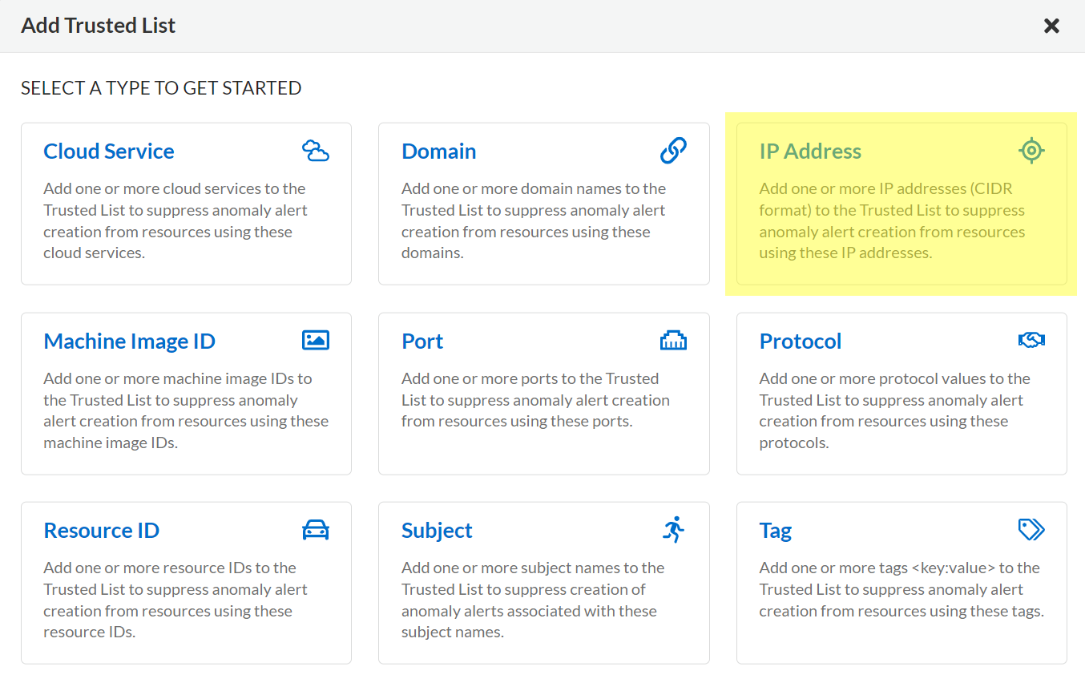Click the Machine Image ID description text
The image size is (1085, 683).
point(186,410)
